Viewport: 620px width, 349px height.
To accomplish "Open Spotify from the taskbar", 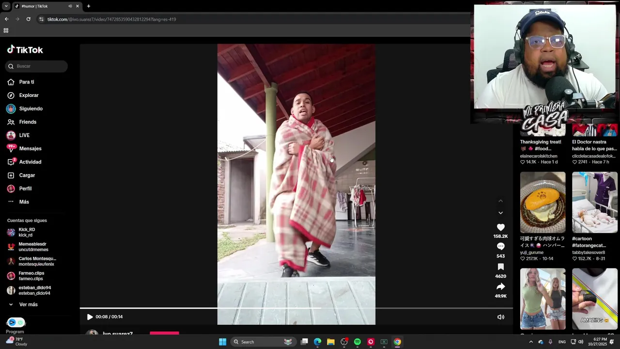I will [357, 342].
